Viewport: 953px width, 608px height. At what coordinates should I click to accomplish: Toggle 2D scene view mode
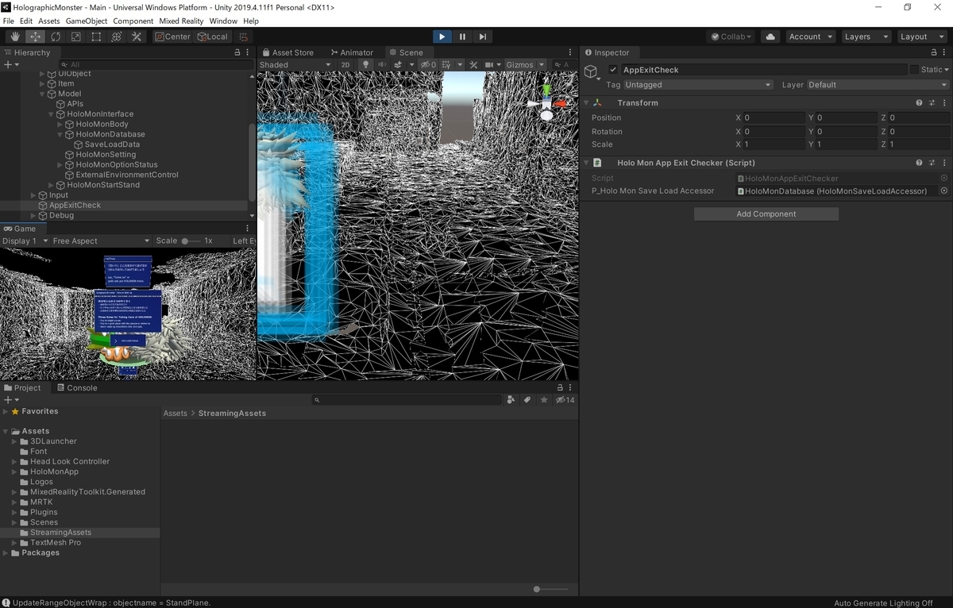(345, 65)
